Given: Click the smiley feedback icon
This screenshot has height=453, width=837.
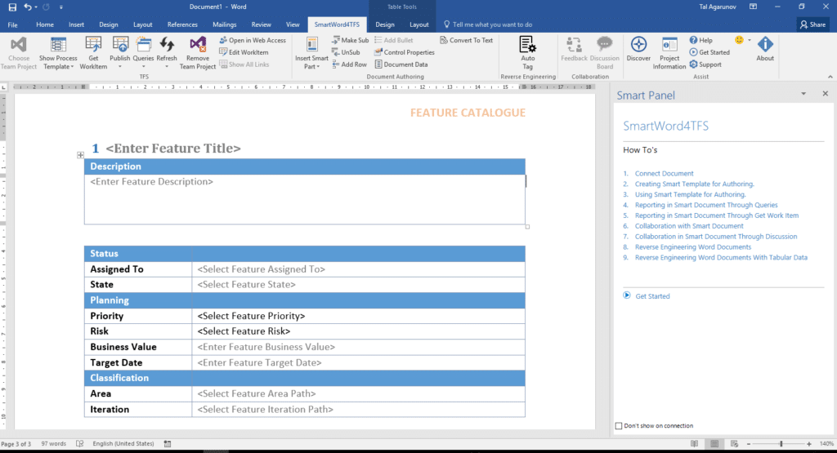Looking at the screenshot, I should coord(739,40).
